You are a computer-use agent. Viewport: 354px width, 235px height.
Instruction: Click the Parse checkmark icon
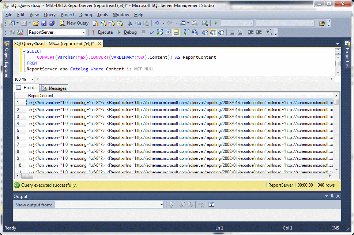coord(152,32)
